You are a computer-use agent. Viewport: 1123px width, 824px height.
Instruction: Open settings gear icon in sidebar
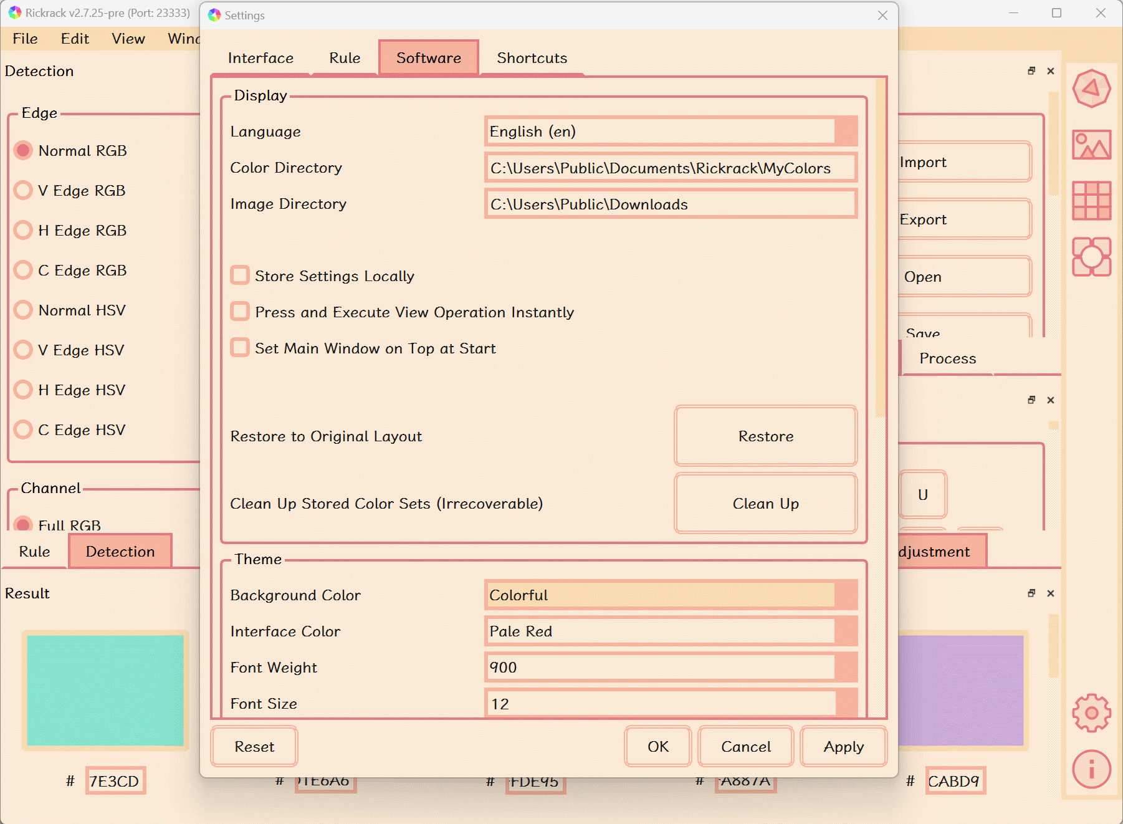click(1091, 712)
